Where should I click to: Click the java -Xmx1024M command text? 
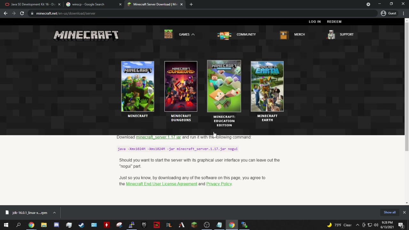click(x=178, y=149)
